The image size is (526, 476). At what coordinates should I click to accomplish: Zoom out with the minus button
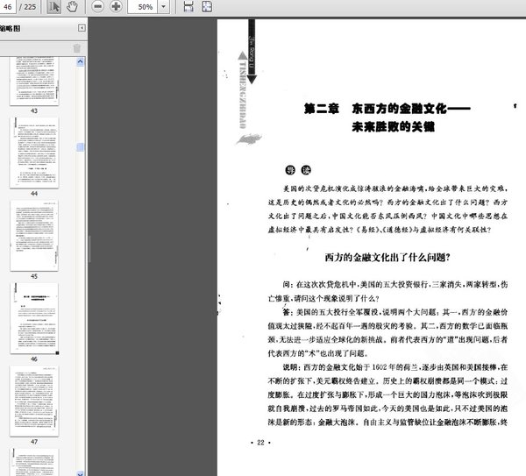click(97, 7)
